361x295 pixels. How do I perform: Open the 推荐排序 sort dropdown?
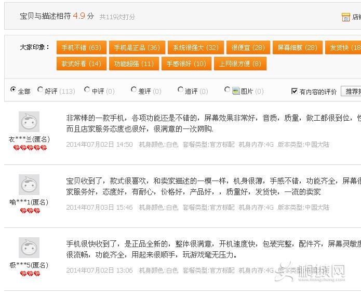(351, 91)
